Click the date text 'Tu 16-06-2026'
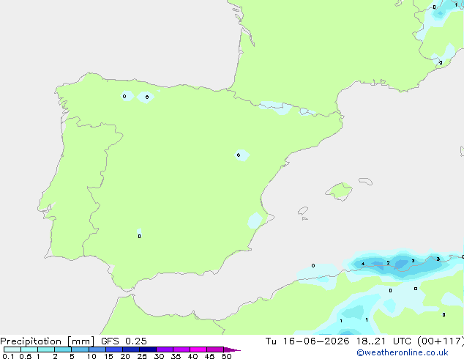464x359 pixels. point(307,341)
